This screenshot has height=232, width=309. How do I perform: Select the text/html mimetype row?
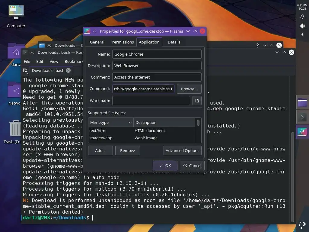pyautogui.click(x=142, y=130)
